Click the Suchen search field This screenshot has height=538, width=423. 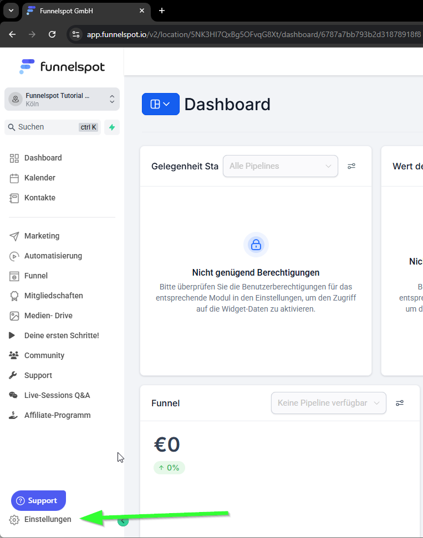click(53, 127)
